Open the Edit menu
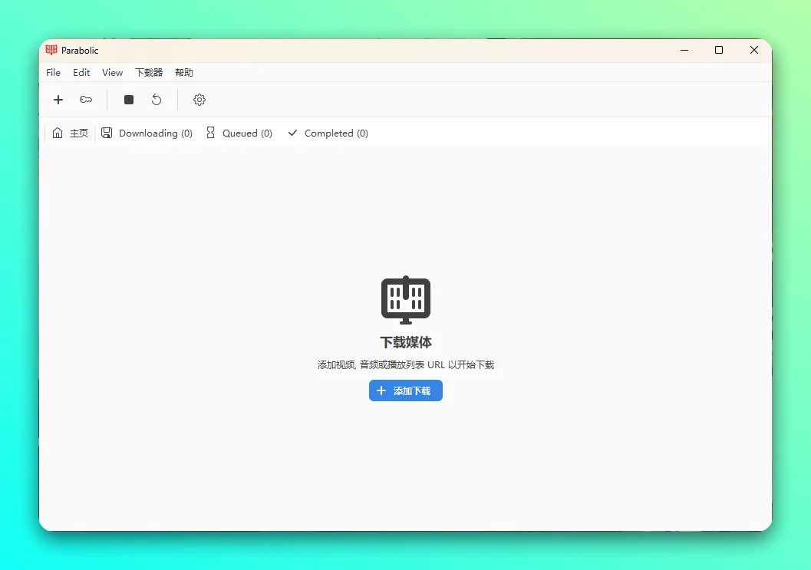 (81, 72)
